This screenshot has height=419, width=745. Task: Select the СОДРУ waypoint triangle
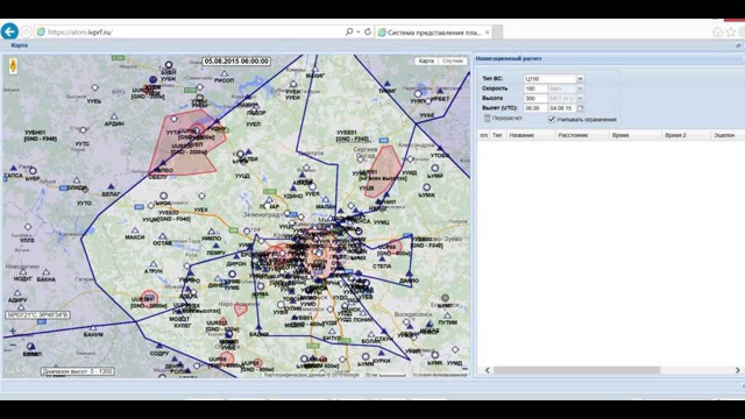click(159, 346)
